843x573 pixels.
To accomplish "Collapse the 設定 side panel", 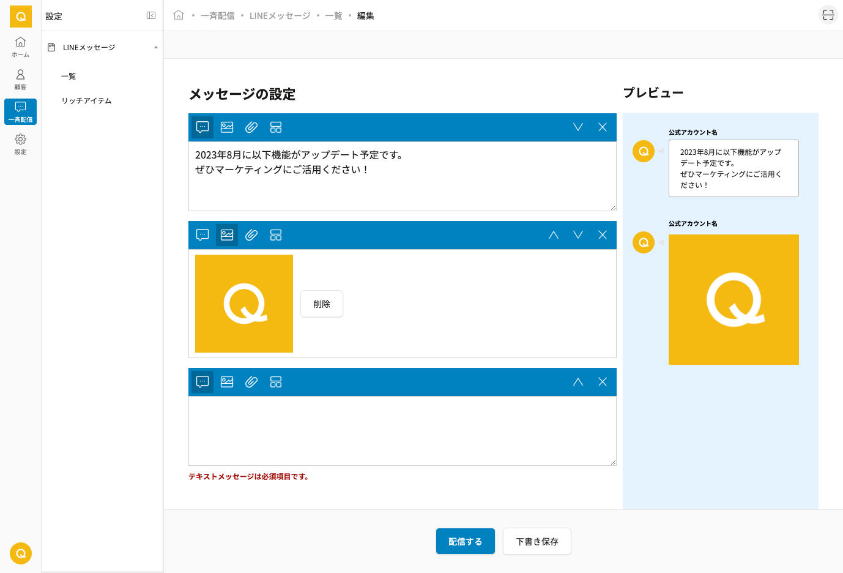I will (151, 16).
